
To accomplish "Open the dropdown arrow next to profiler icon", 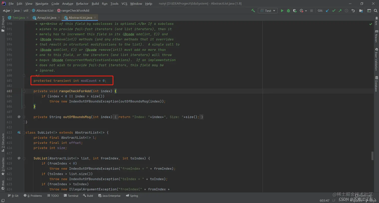I will tap(306, 11).
